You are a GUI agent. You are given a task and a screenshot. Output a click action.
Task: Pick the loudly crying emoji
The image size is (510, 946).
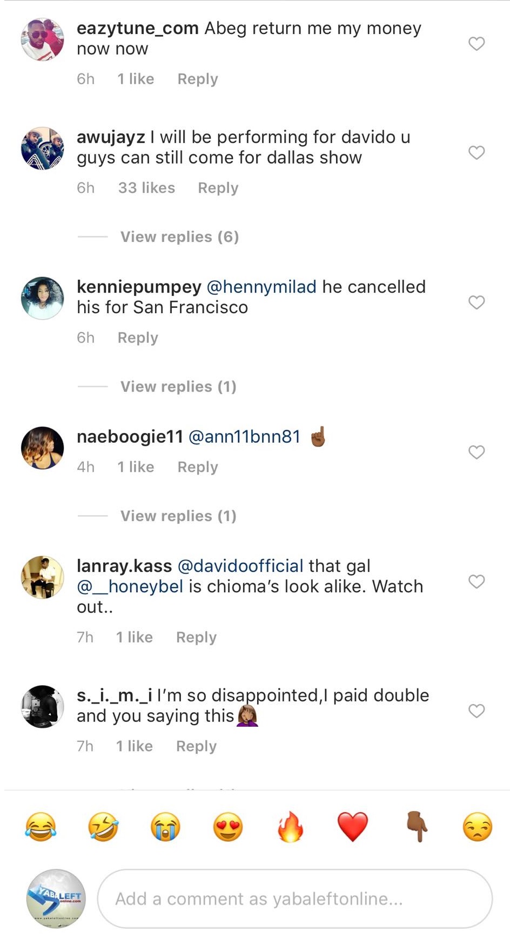(x=165, y=827)
